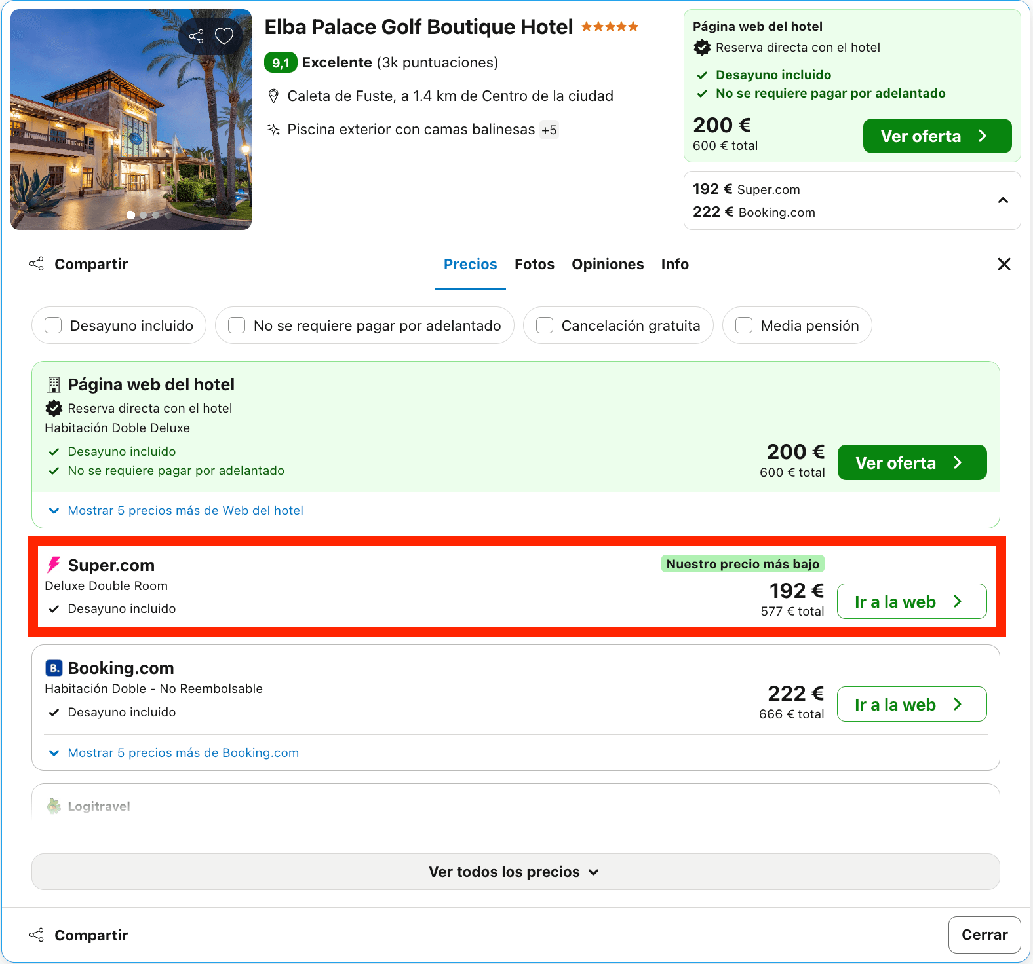Viewport: 1033px width, 964px height.
Task: Click the 666 € total text
Action: [x=791, y=714]
